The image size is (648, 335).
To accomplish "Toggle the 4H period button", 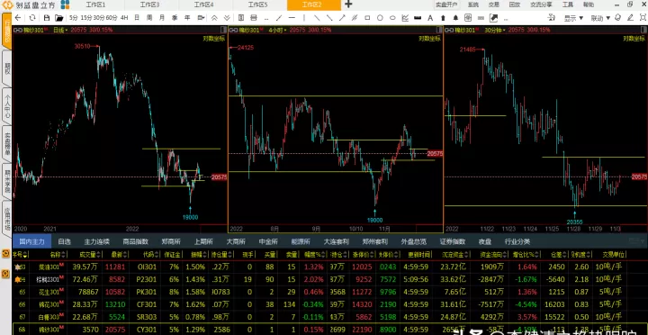I will tap(124, 18).
